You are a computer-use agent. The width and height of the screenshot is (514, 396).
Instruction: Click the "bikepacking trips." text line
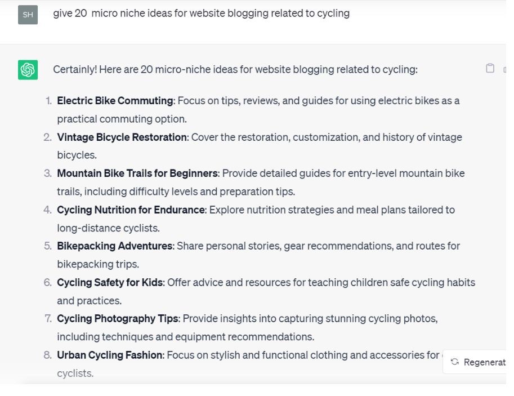(x=97, y=264)
